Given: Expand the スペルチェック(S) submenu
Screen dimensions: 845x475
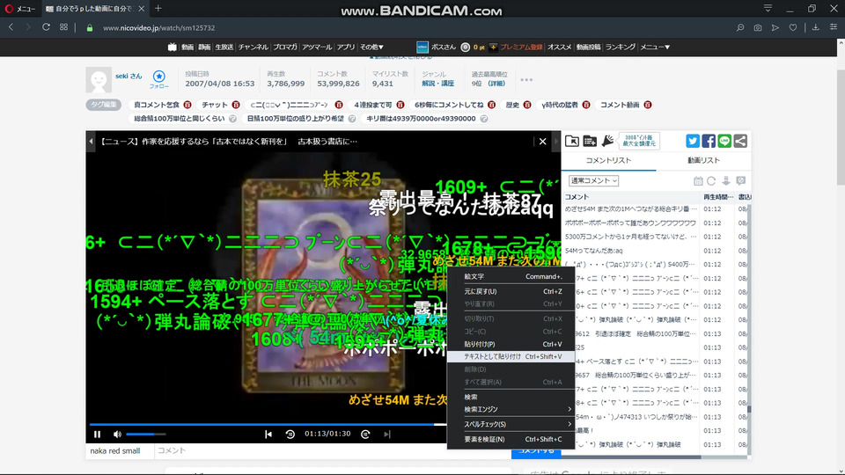Looking at the screenshot, I should tap(511, 424).
